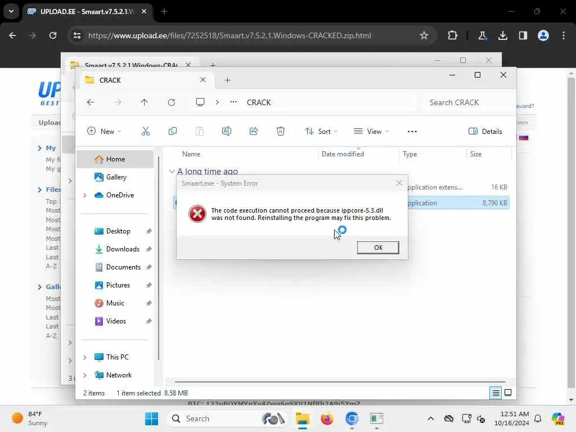
Task: Select the 16 KB application extension file row
Action: (x=458, y=187)
